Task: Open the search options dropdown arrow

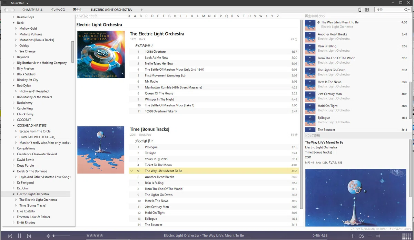Action: (410, 10)
